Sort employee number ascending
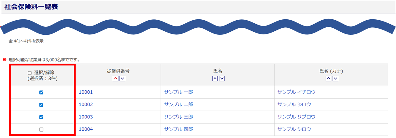396x138 pixels. (115, 79)
